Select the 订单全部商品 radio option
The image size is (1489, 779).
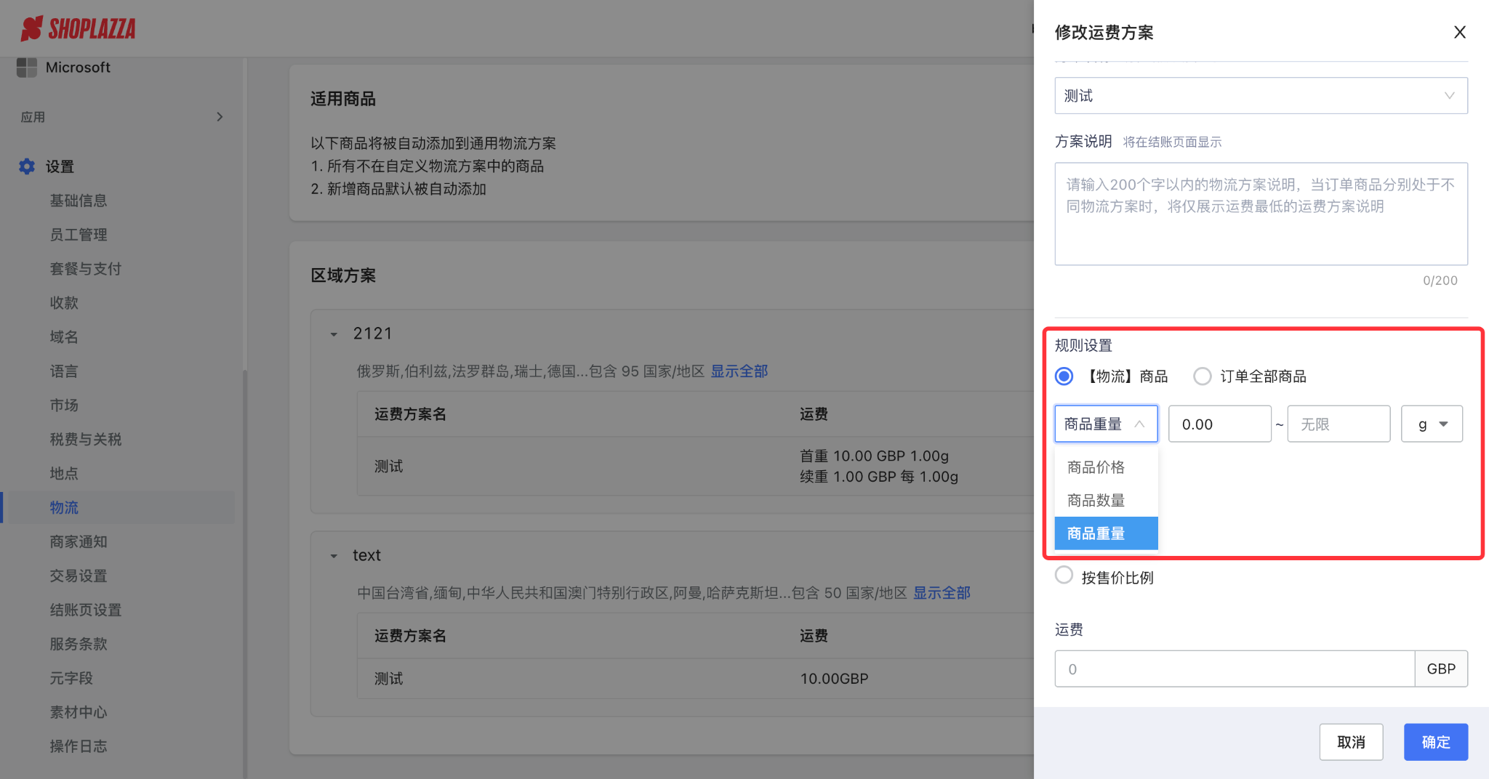[x=1203, y=376]
